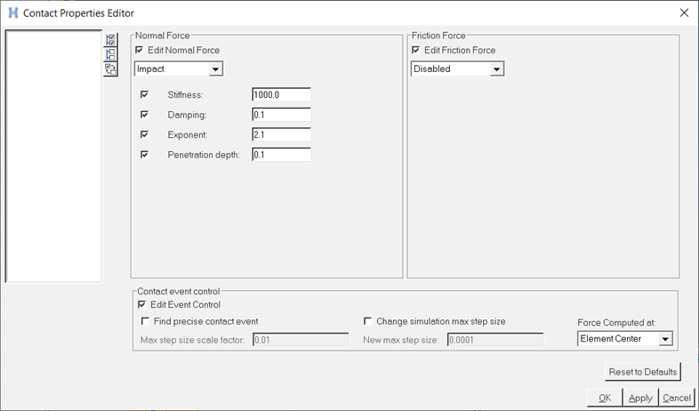The height and width of the screenshot is (411, 699).
Task: Toggle the Penetration depth checkbox
Action: pyautogui.click(x=144, y=155)
